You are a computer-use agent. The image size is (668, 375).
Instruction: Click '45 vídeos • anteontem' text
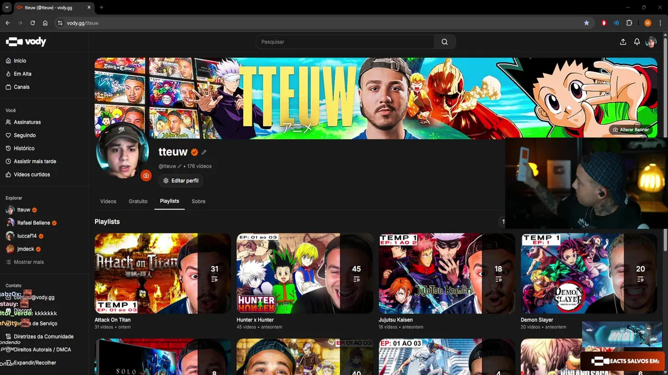[259, 327]
